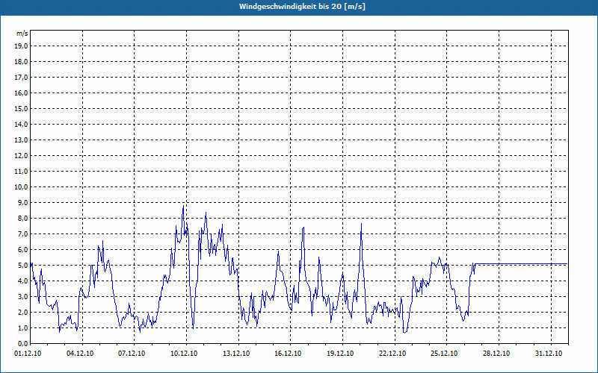Click the 10.12.10 date label
This screenshot has width=598, height=373.
(x=184, y=354)
